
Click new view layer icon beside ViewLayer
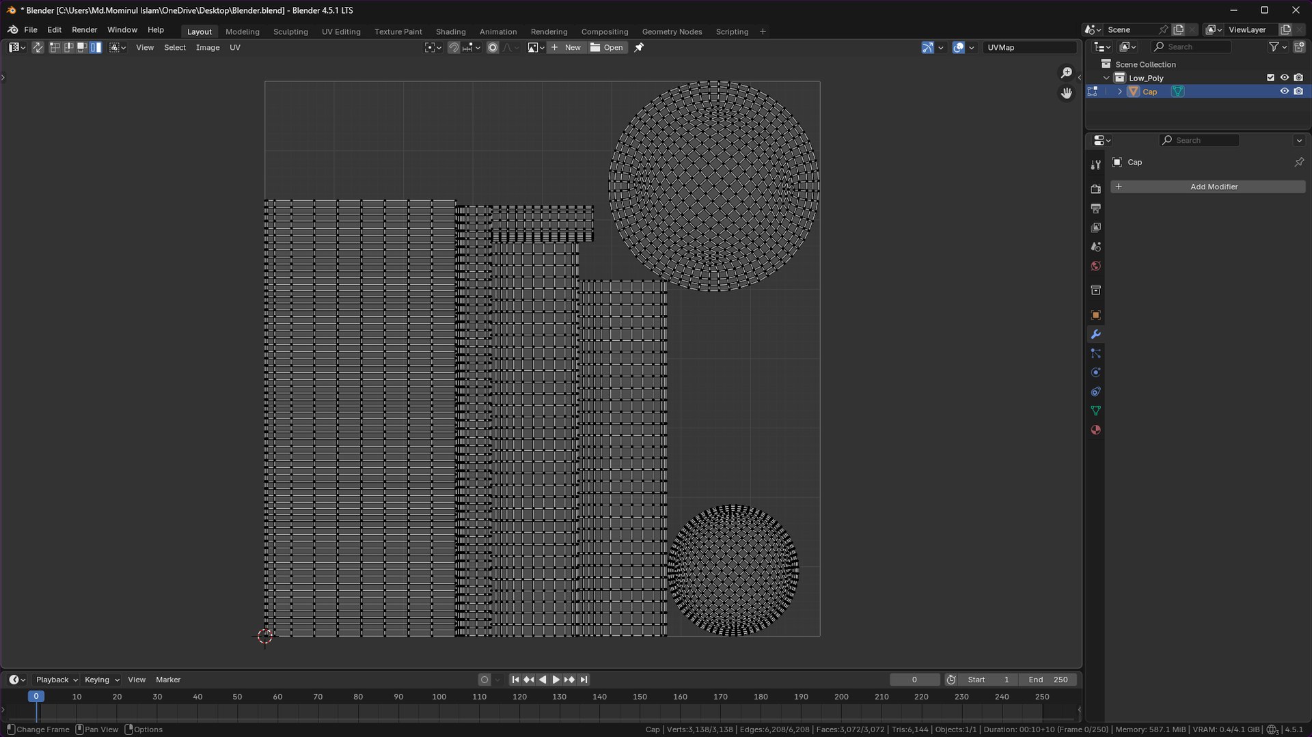coord(1285,29)
